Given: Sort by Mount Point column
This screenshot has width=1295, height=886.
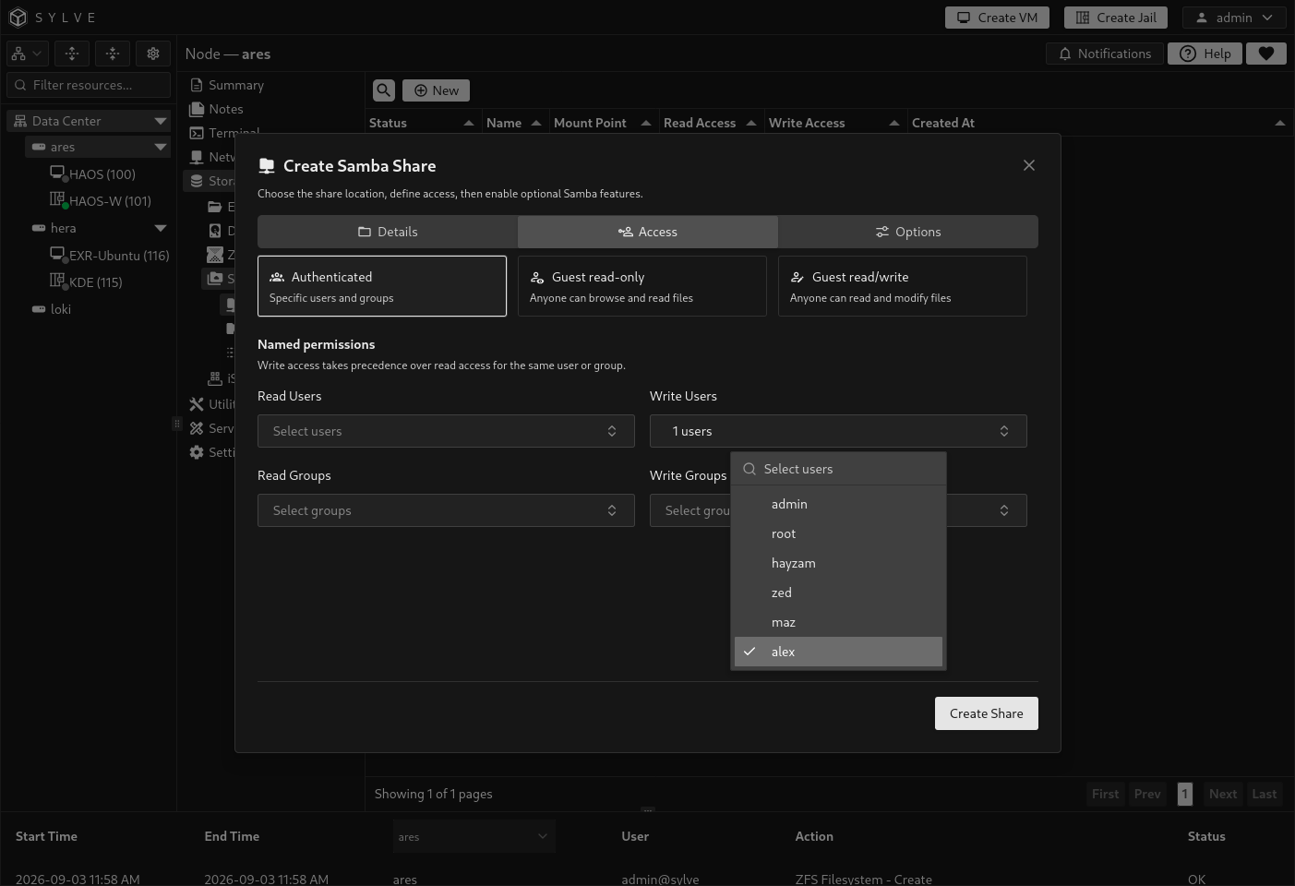Looking at the screenshot, I should (x=603, y=123).
